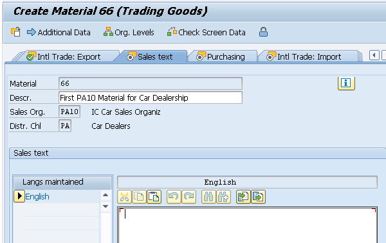This screenshot has height=243, width=386.
Task: Open Org. Levels dialog
Action: pyautogui.click(x=129, y=33)
